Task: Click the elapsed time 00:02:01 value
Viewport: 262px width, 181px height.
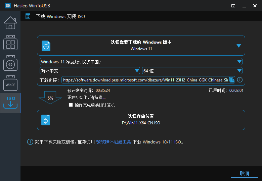Action: point(236,90)
